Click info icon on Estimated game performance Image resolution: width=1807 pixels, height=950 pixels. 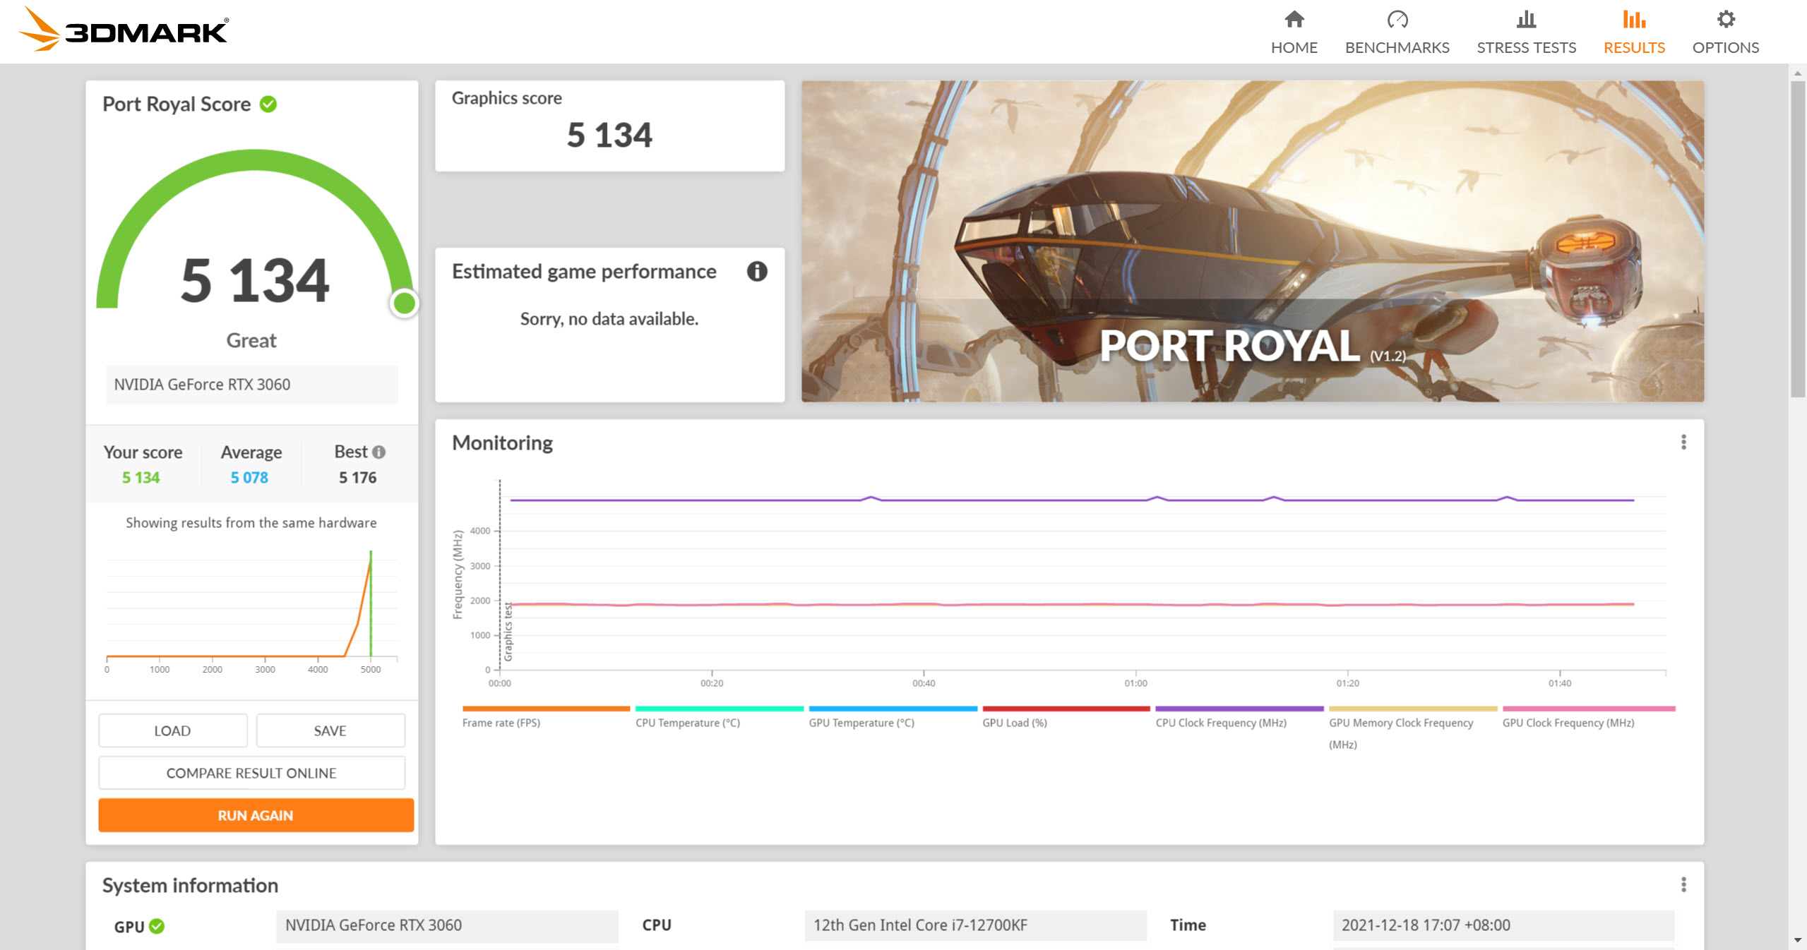tap(757, 272)
